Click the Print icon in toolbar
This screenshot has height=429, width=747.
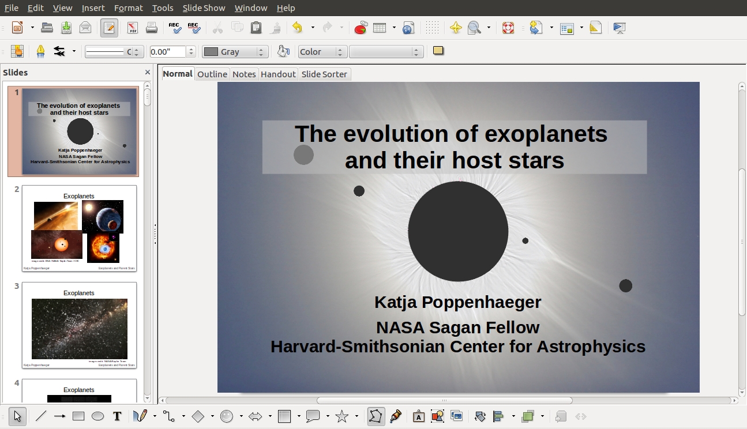click(x=151, y=28)
